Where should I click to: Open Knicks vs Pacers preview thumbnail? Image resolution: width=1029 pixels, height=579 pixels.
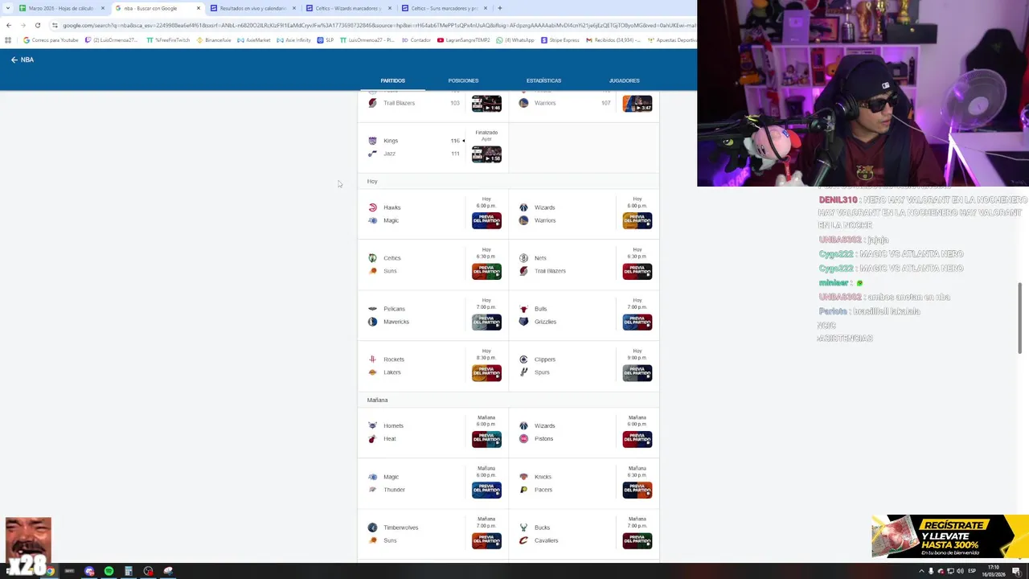[x=637, y=490]
